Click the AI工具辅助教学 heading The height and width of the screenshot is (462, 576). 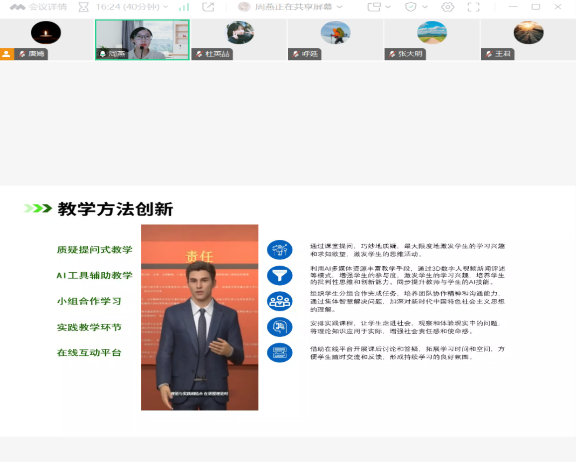(x=95, y=275)
